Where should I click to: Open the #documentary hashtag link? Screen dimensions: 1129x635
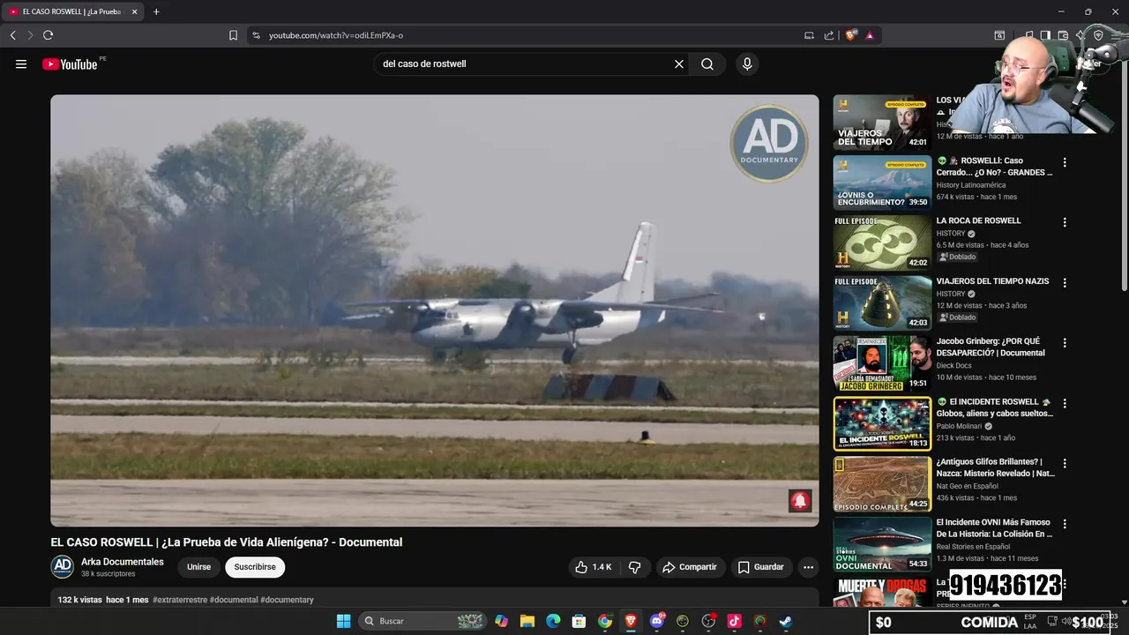287,600
